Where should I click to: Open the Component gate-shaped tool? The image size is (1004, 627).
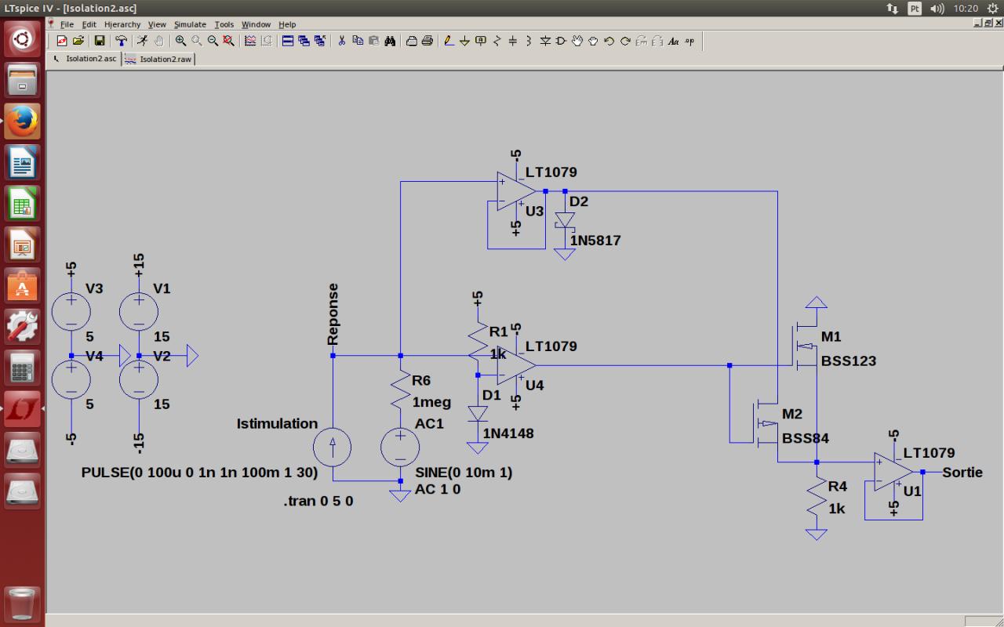pos(561,41)
